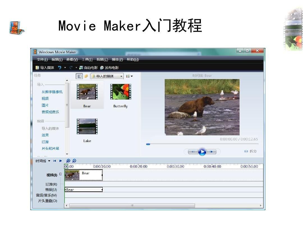Click the 过渡 link
This screenshot has width=303, height=227.
pos(45,142)
